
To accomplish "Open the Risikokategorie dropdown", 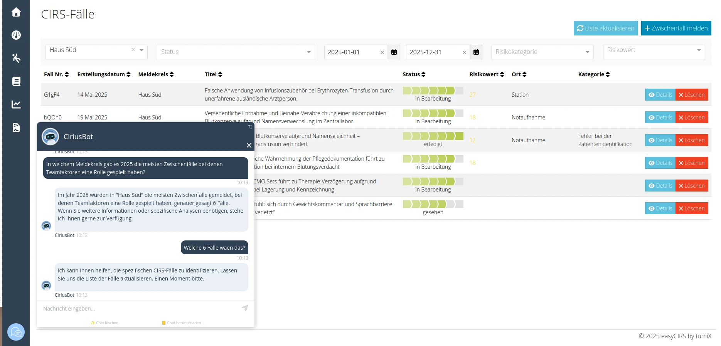I will pos(542,52).
